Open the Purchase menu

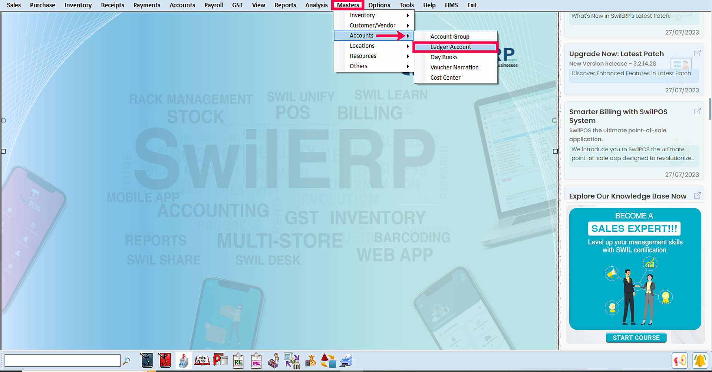pyautogui.click(x=42, y=5)
